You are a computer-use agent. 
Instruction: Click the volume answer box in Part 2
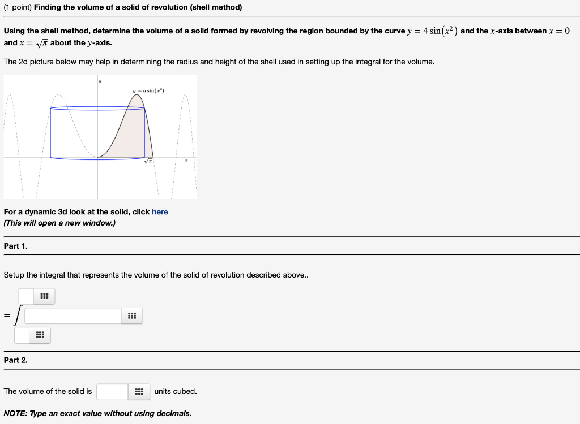[112, 391]
